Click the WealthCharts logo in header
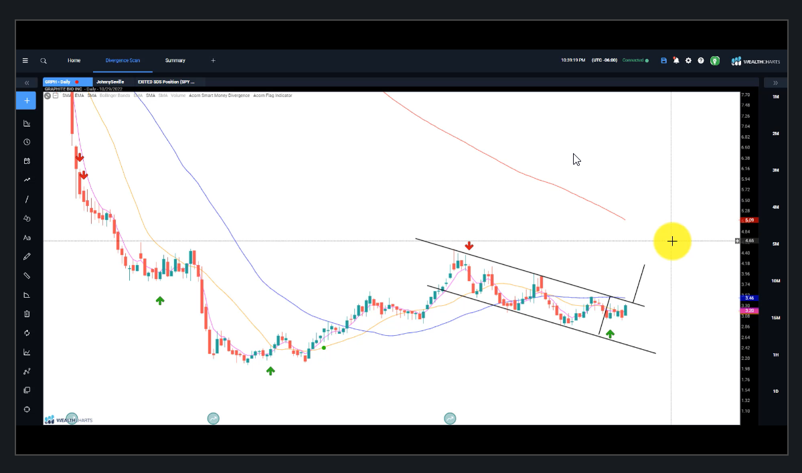This screenshot has height=473, width=802. point(755,62)
